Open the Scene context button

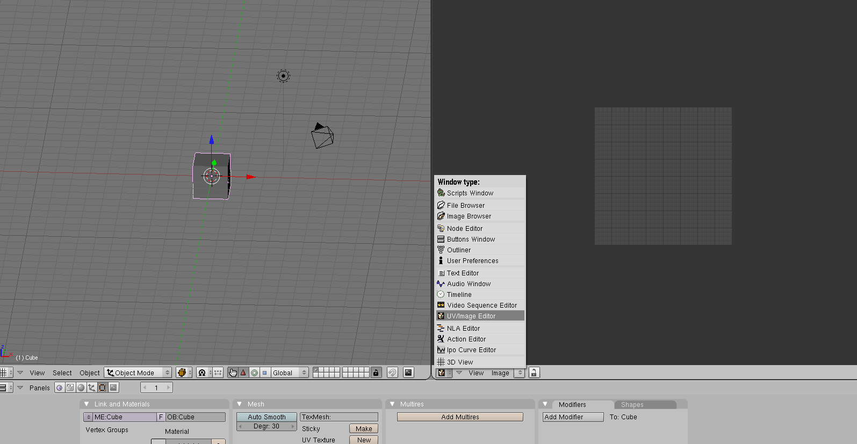[x=113, y=388]
